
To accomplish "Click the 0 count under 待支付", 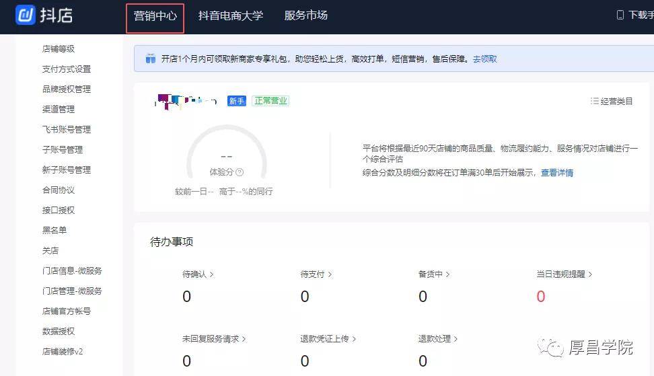I will [x=305, y=297].
